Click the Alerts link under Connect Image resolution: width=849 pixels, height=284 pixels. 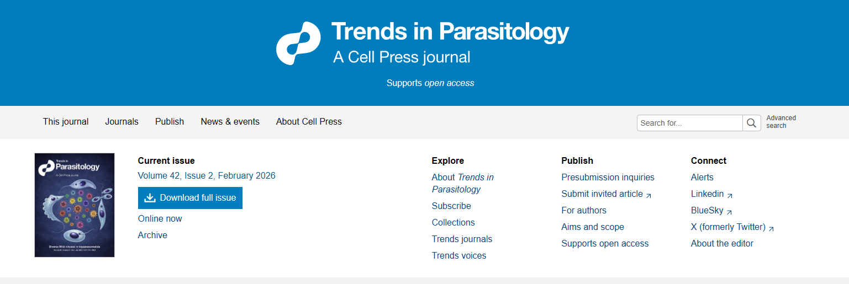[702, 178]
